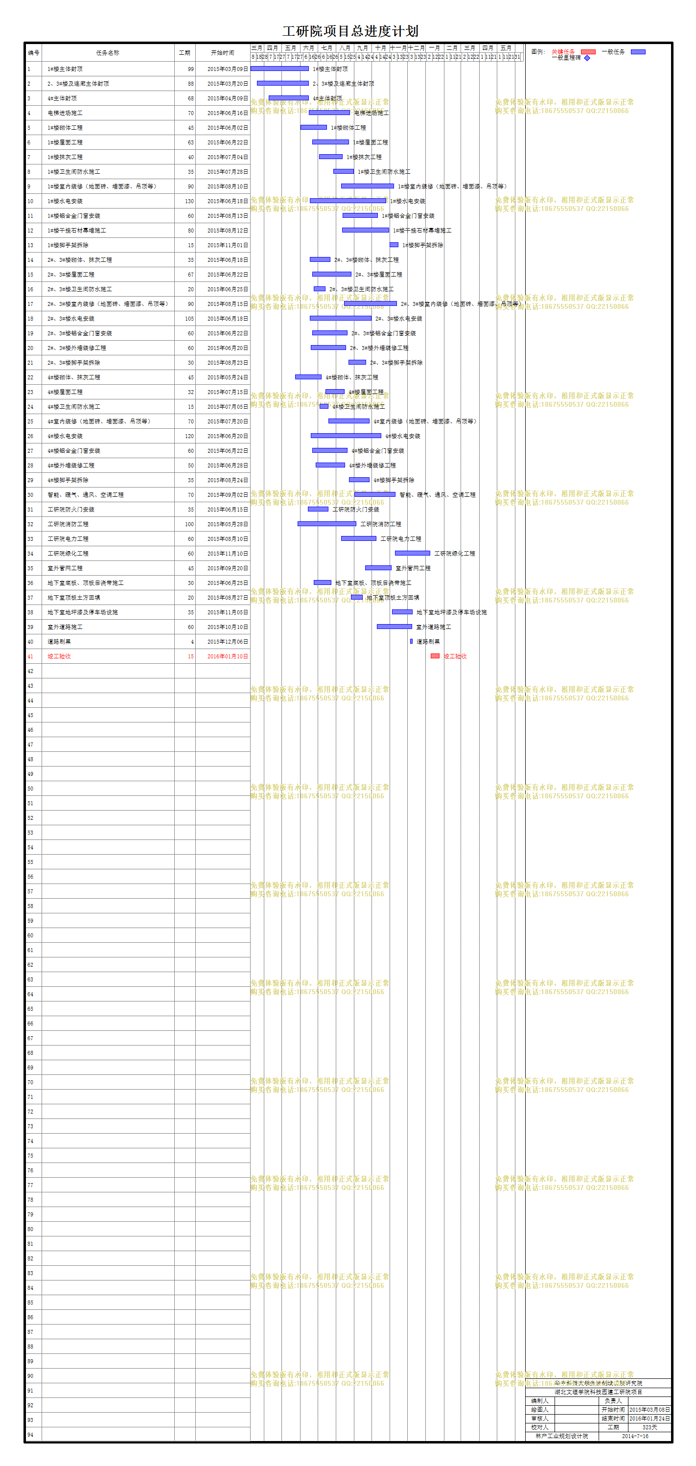This screenshot has height=1466, width=696.
Task: Select the Gantt bar for 2#、3#楼卫生间防水施工
Action: (320, 288)
